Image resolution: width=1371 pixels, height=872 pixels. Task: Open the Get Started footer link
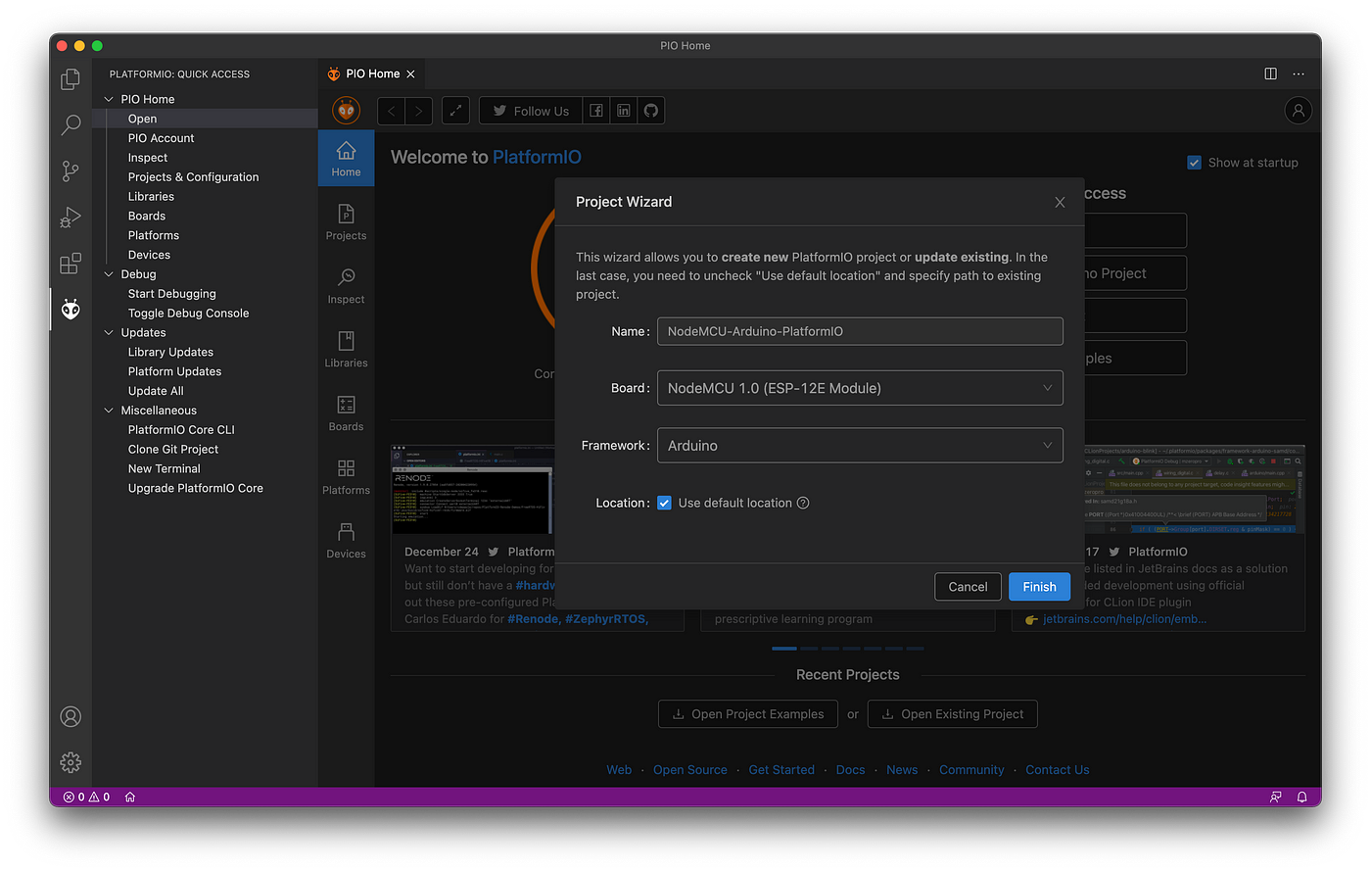coord(781,770)
